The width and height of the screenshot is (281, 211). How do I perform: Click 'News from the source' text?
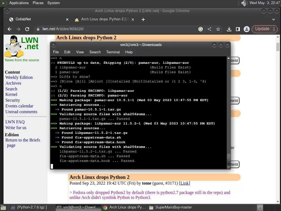click(22, 60)
